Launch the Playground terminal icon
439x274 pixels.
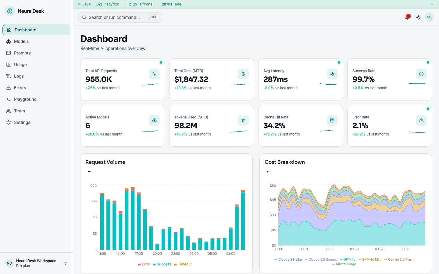click(9, 99)
